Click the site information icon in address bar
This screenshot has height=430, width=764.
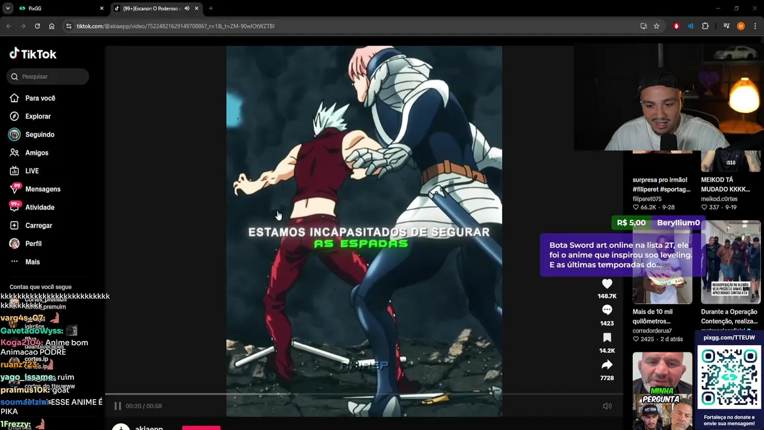point(69,26)
